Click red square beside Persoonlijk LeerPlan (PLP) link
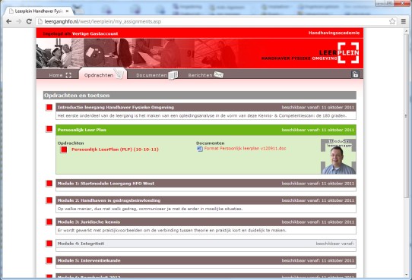Screen dimensions: 412x280 pyautogui.click(x=64, y=149)
